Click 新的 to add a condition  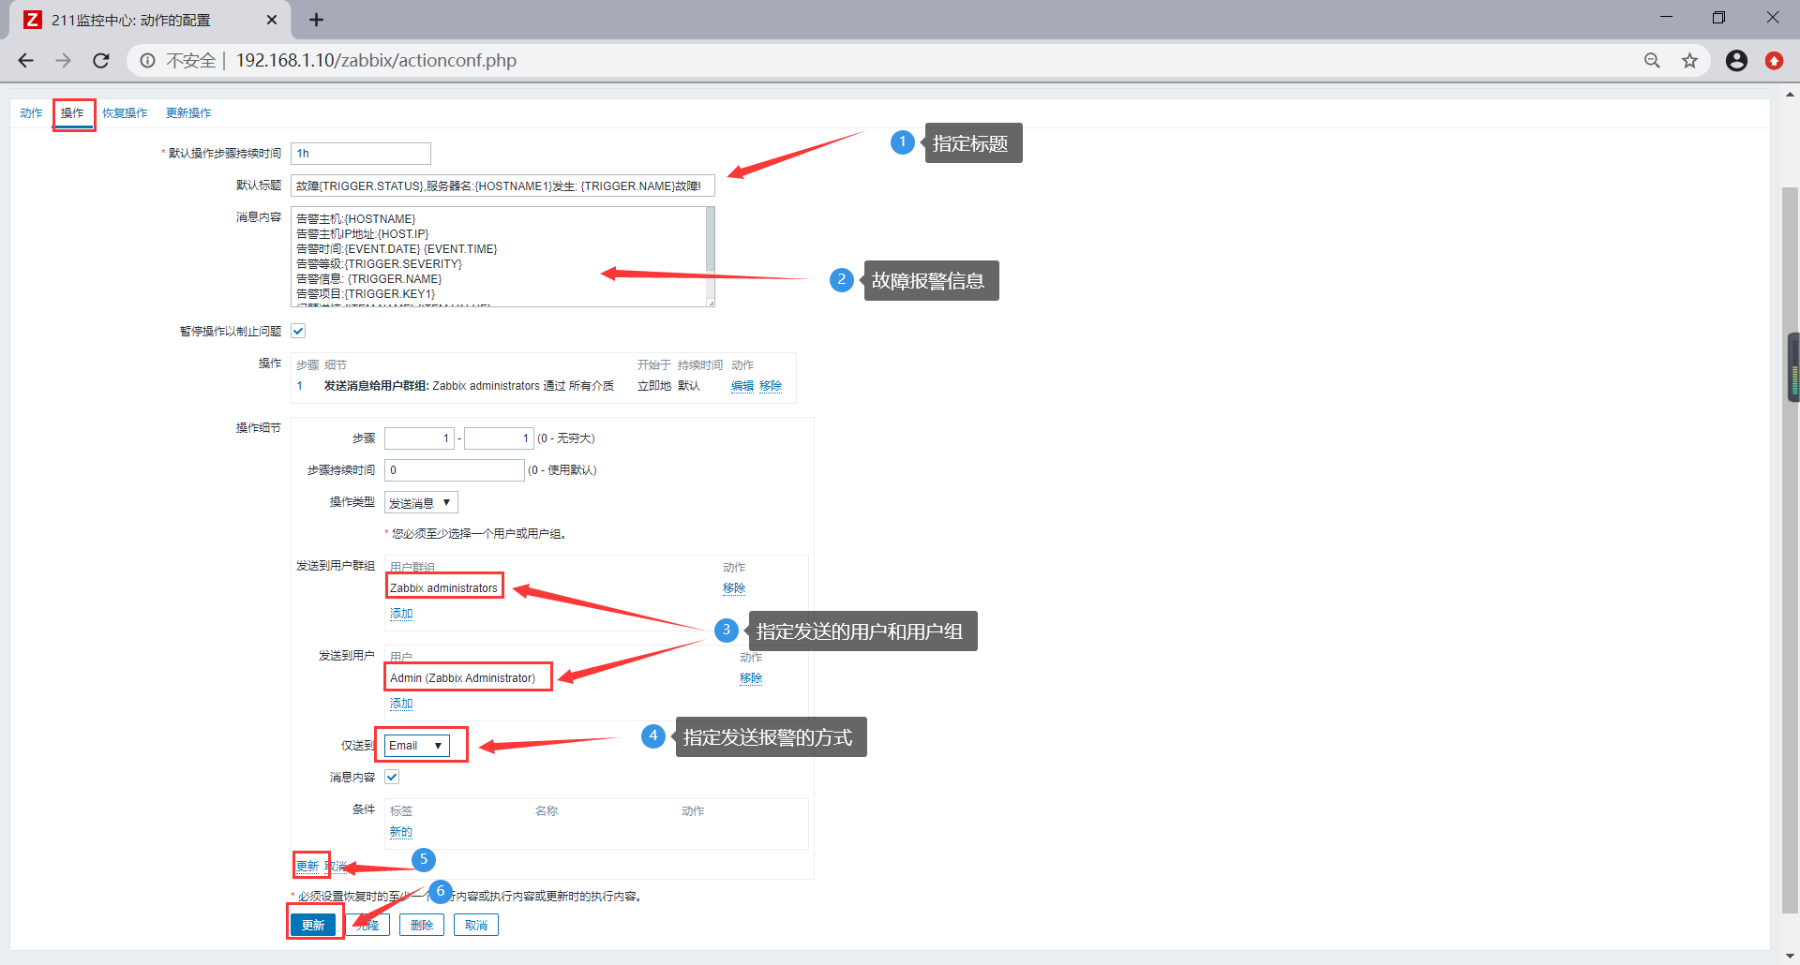click(x=401, y=832)
